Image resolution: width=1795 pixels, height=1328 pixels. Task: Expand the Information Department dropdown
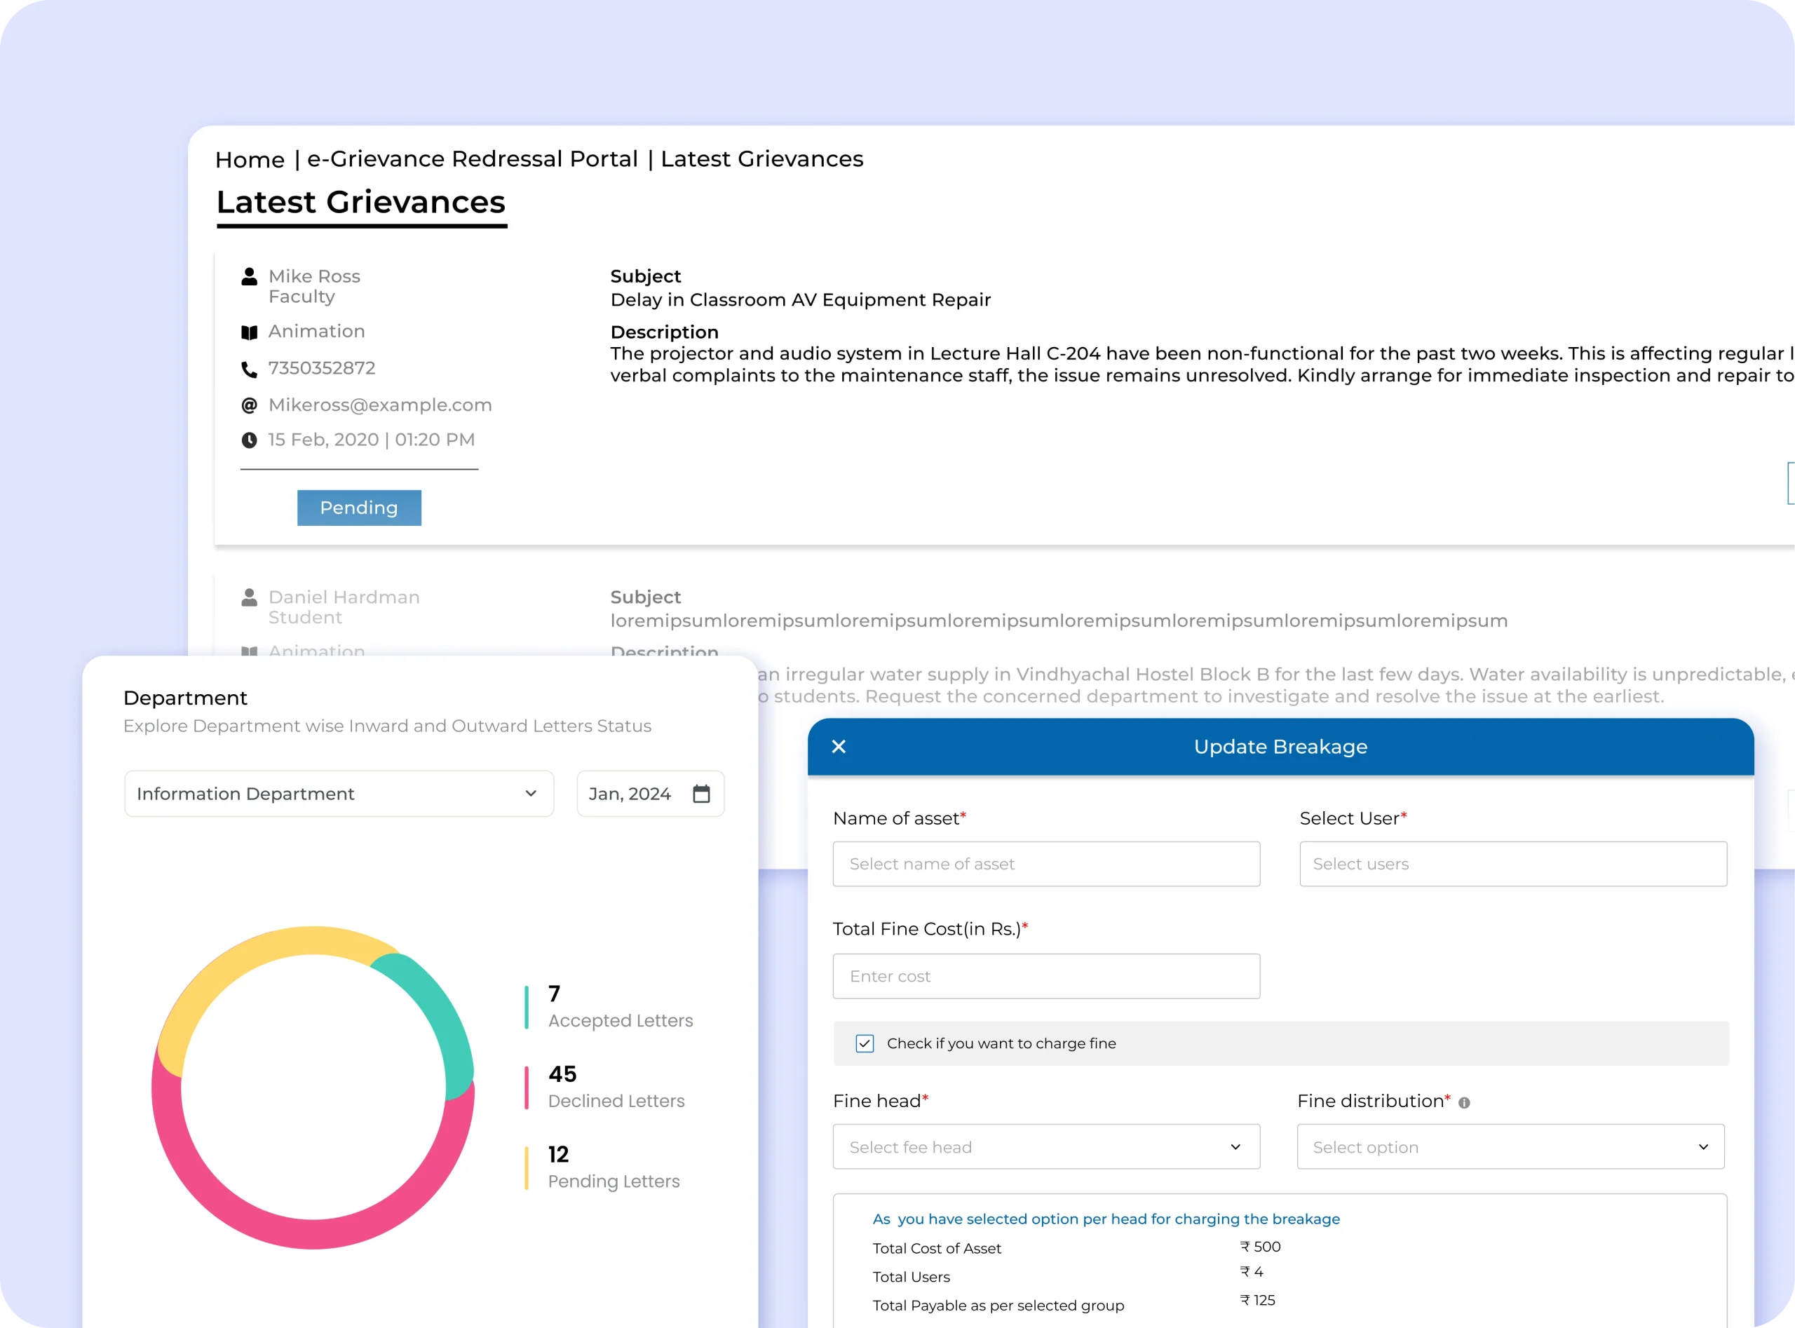tap(339, 794)
